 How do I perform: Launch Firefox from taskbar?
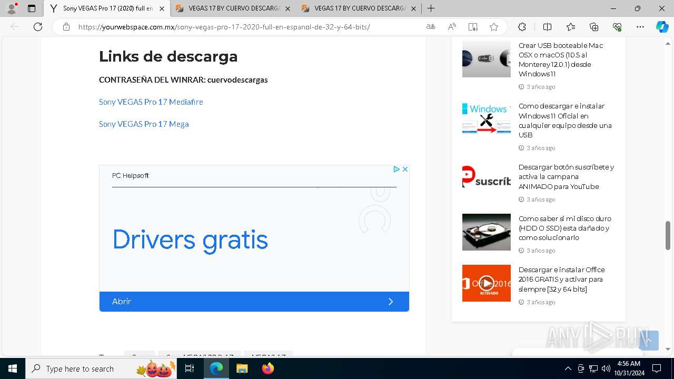(x=267, y=368)
